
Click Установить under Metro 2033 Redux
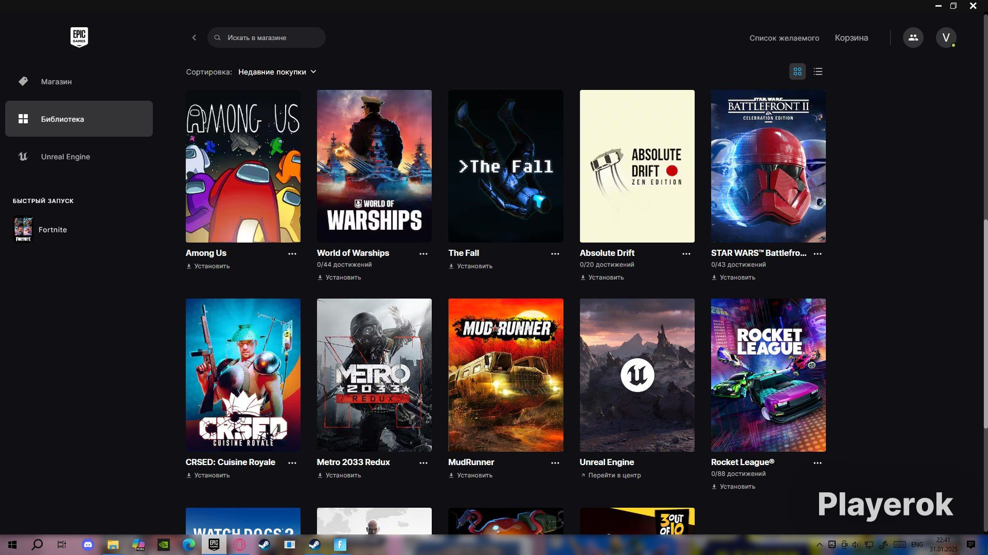pyautogui.click(x=339, y=476)
